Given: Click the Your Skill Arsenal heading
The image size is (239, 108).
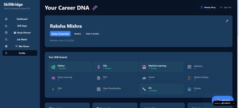Looking at the screenshot, I should point(58,57).
